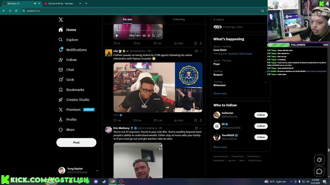
Task: Open Yung Stylish account options menu
Action: (97, 170)
